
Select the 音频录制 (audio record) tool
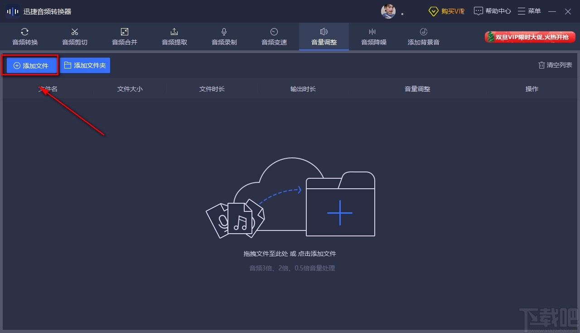pyautogui.click(x=224, y=36)
